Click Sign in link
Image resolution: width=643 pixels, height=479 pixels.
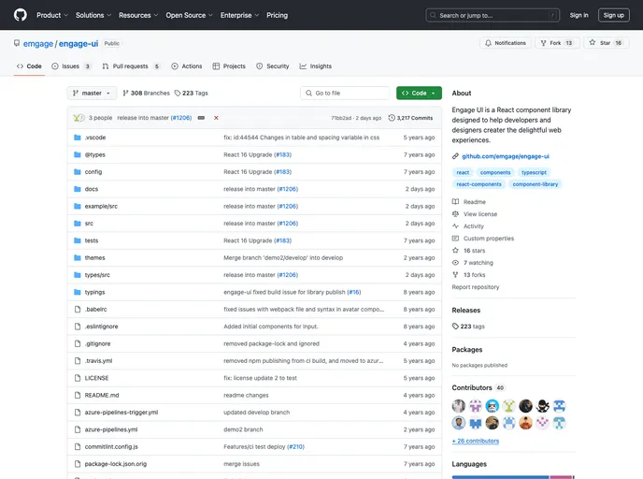(579, 15)
